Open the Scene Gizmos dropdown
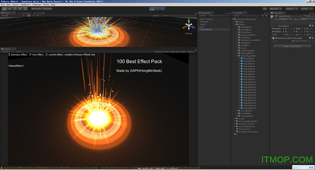Viewport: 315px width, 170px height. [x=157, y=16]
